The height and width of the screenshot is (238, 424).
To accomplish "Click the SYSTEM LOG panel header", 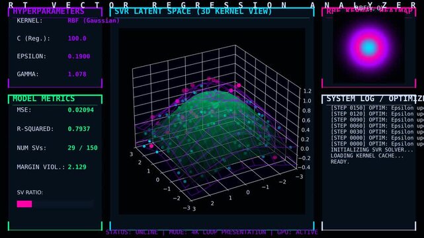I will (x=375, y=99).
